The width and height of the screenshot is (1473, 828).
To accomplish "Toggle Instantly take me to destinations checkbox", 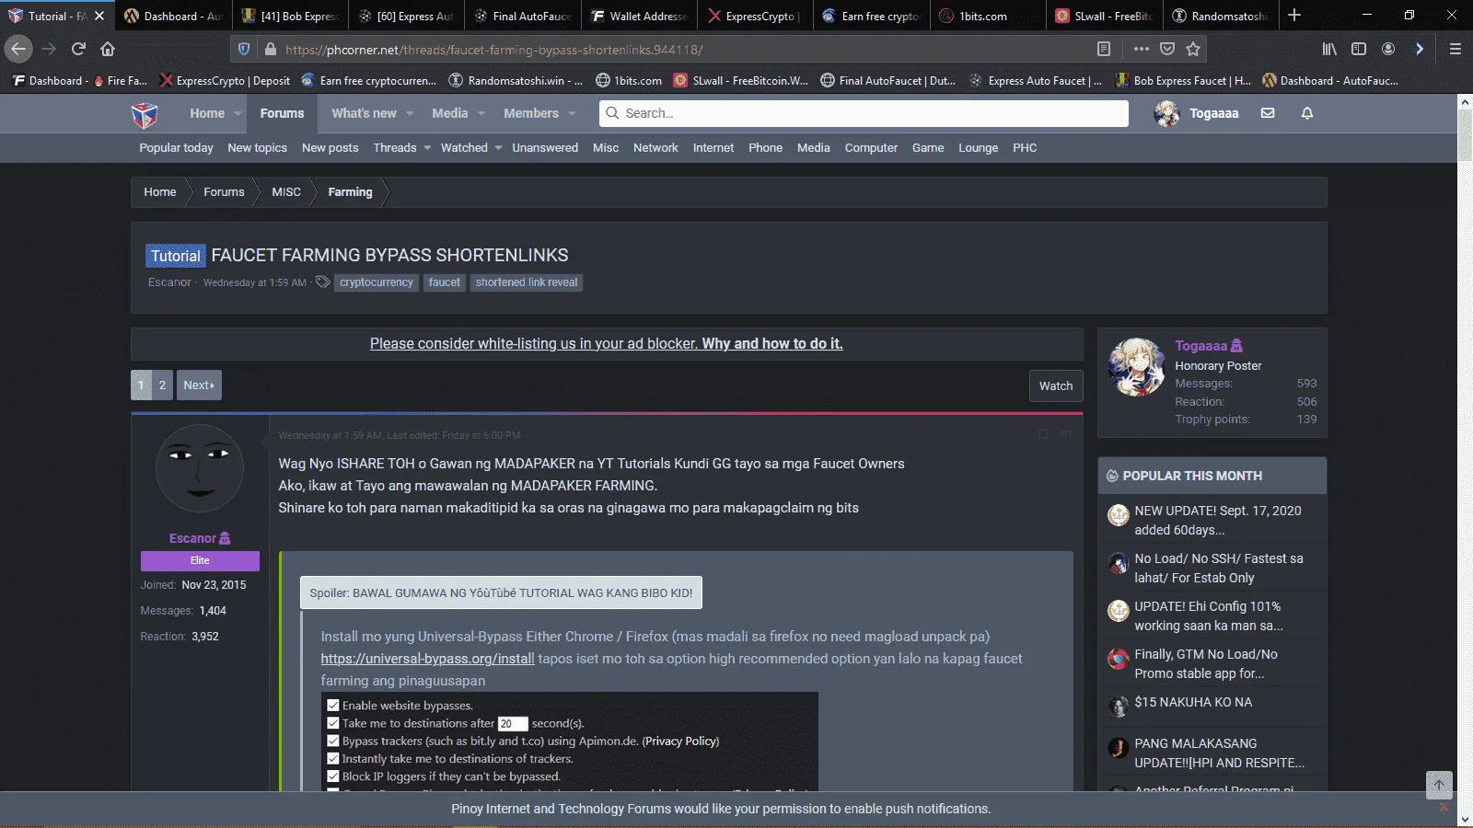I will (x=333, y=759).
